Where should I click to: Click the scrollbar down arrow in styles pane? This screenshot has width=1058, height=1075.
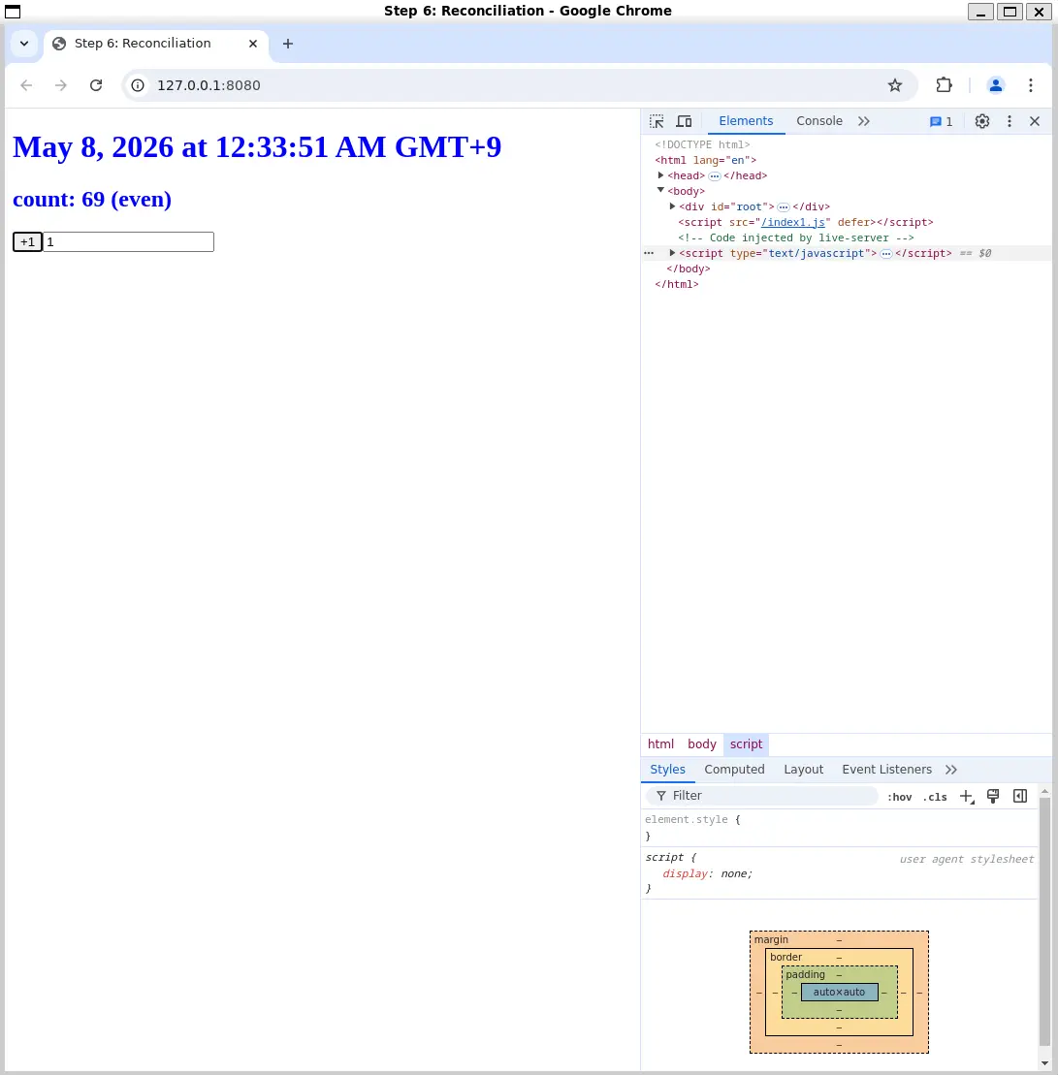[x=1044, y=1063]
